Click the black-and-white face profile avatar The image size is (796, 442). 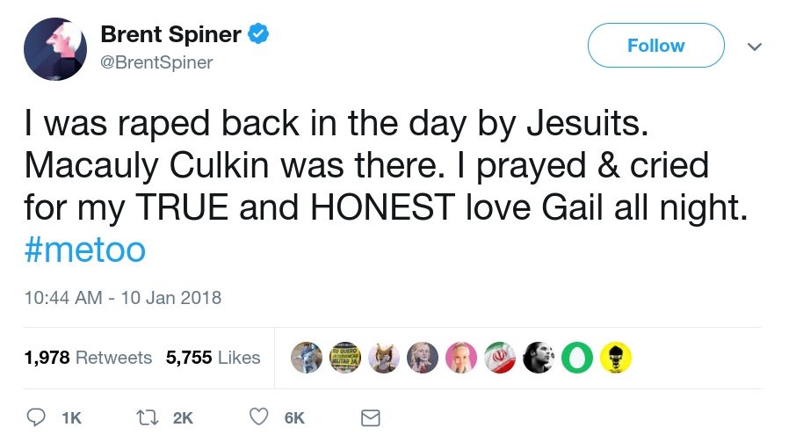(x=538, y=358)
